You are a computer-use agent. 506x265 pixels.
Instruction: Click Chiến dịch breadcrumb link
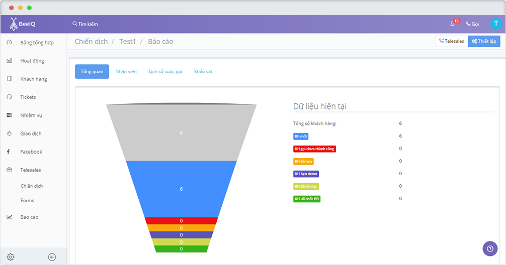[91, 42]
